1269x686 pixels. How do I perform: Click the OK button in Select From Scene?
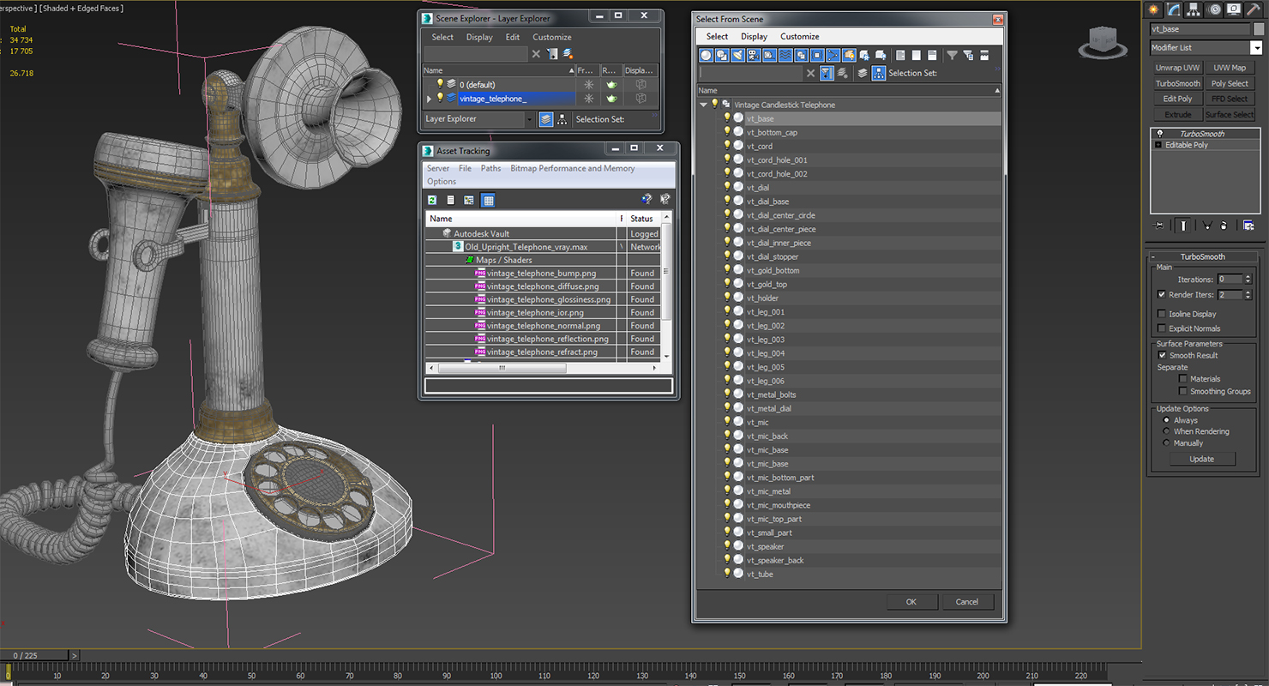911,602
